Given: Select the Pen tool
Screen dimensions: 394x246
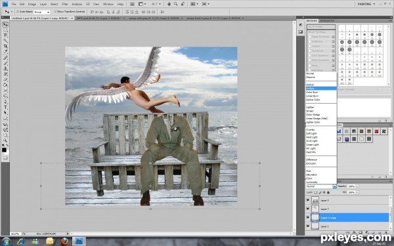Looking at the screenshot, I should coord(5,102).
